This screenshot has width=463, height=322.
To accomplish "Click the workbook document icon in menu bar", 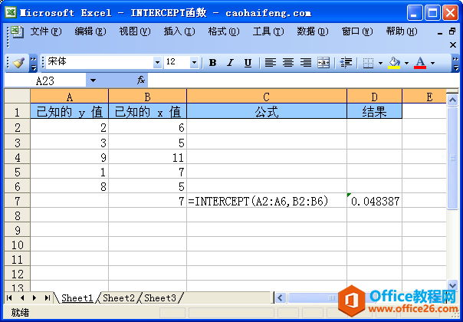I will (17, 31).
